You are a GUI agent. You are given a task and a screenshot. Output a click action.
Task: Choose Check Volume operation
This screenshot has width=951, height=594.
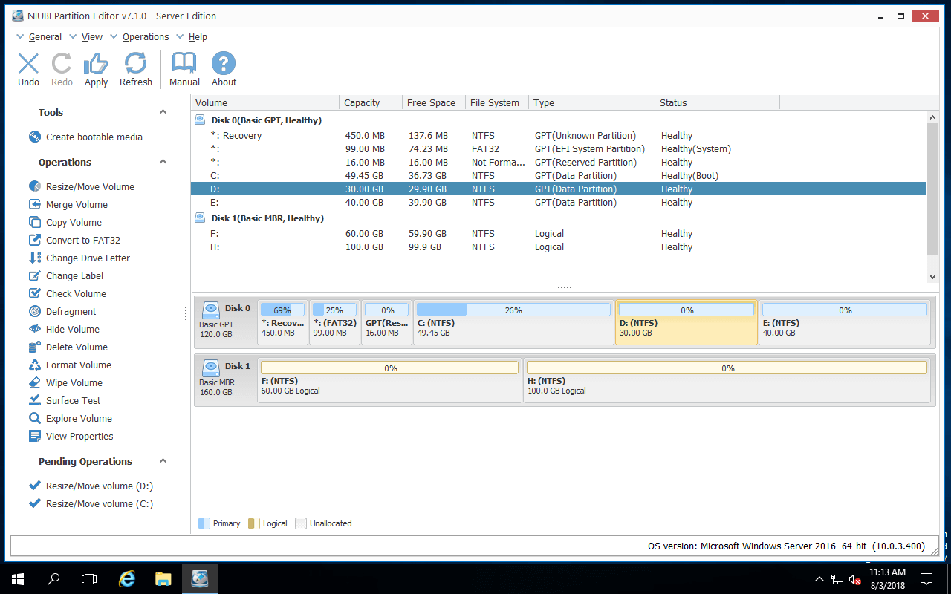pyautogui.click(x=68, y=293)
